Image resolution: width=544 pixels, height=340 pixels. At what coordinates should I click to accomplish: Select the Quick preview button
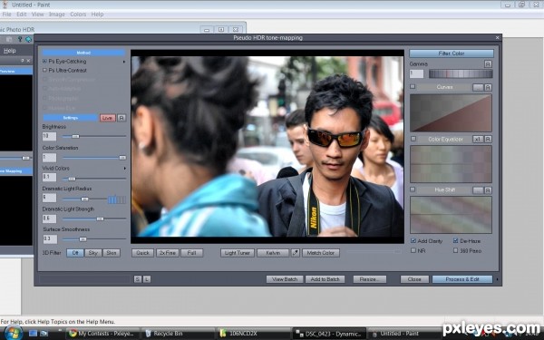pyautogui.click(x=142, y=253)
